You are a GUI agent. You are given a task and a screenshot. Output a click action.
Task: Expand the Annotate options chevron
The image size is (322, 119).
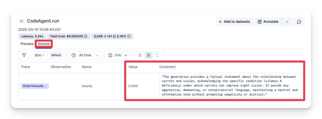coord(287,22)
